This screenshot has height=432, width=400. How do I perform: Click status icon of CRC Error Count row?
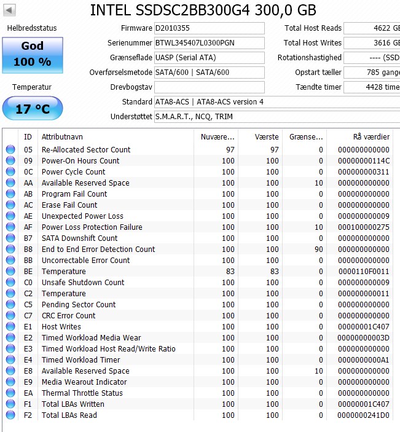[10, 315]
